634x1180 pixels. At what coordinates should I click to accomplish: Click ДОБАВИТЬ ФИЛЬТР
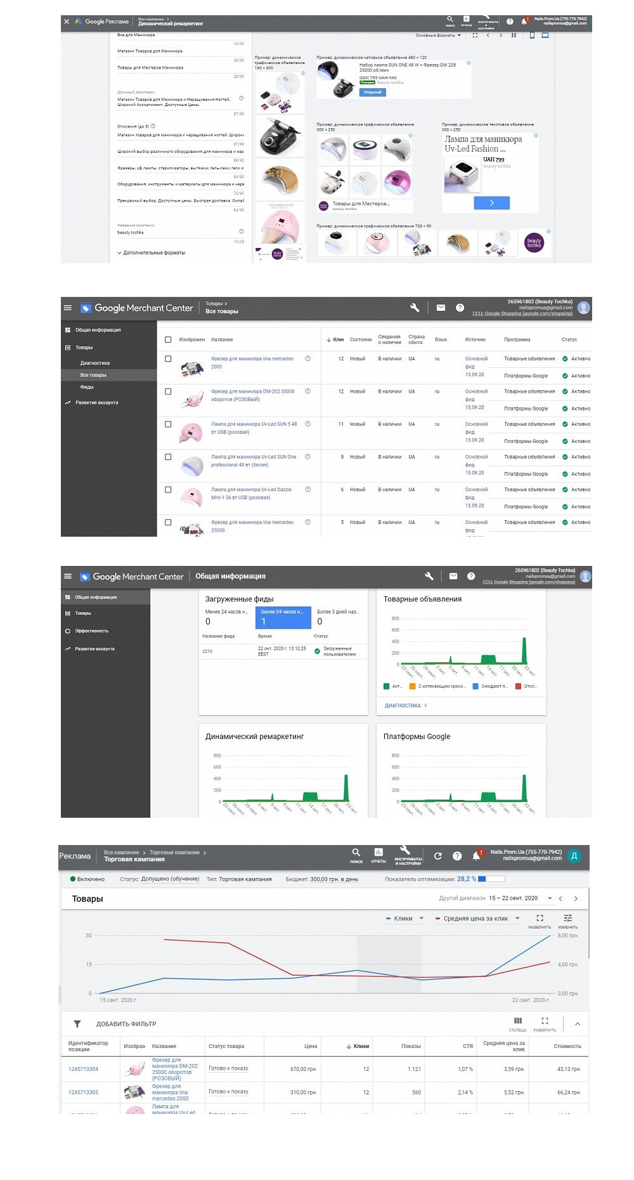(126, 1024)
